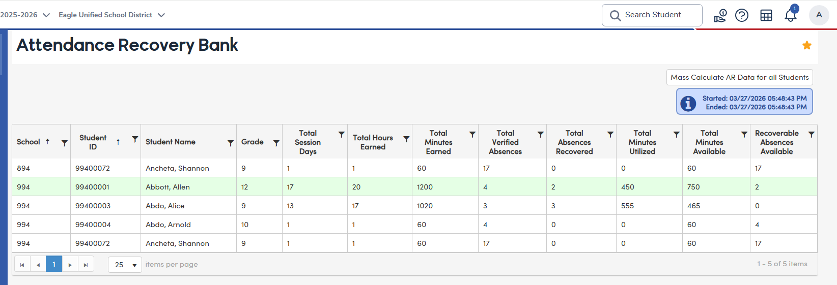
Task: Go to the next page arrow
Action: 70,265
